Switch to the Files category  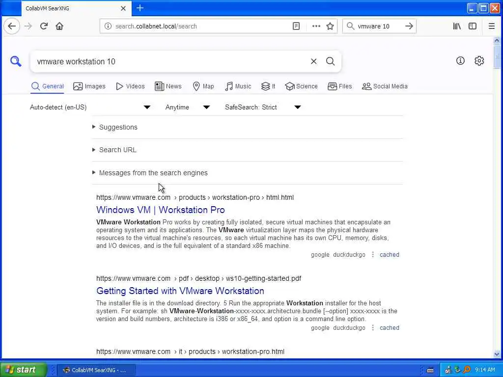click(340, 86)
